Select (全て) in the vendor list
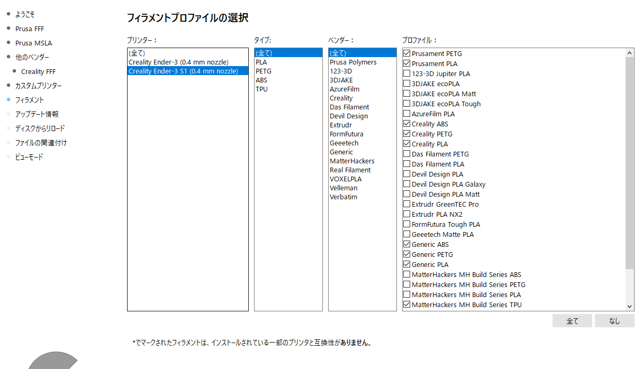The image size is (642, 369). click(x=363, y=53)
